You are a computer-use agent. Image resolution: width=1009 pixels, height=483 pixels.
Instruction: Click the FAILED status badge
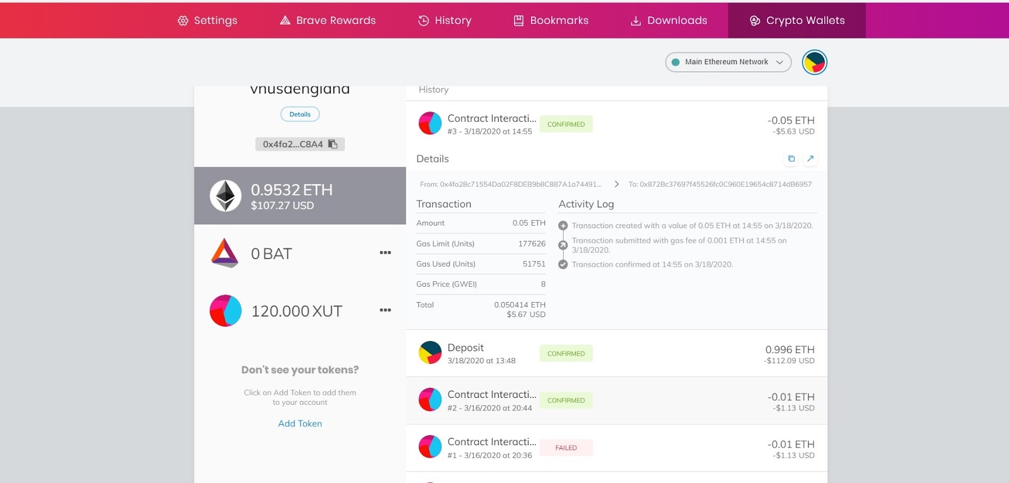566,448
